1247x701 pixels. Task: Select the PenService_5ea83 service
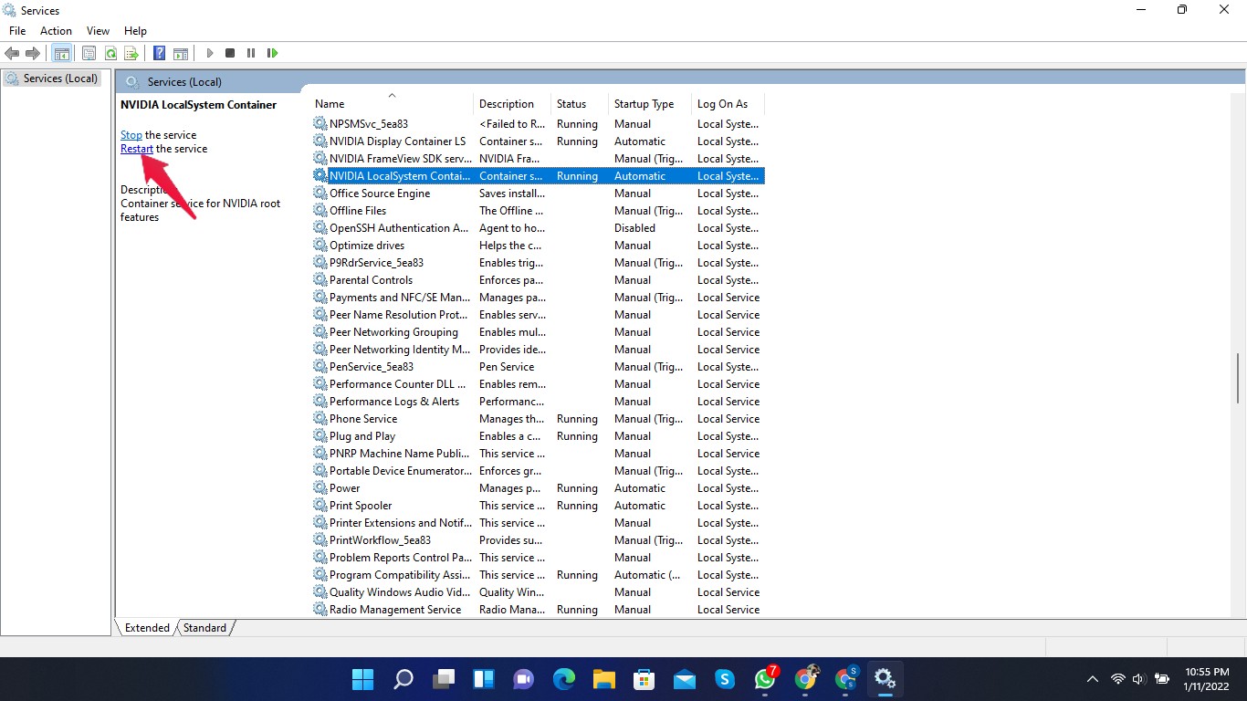click(539, 367)
